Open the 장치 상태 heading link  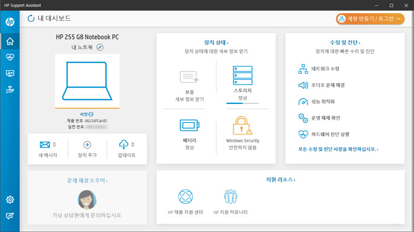click(x=216, y=43)
